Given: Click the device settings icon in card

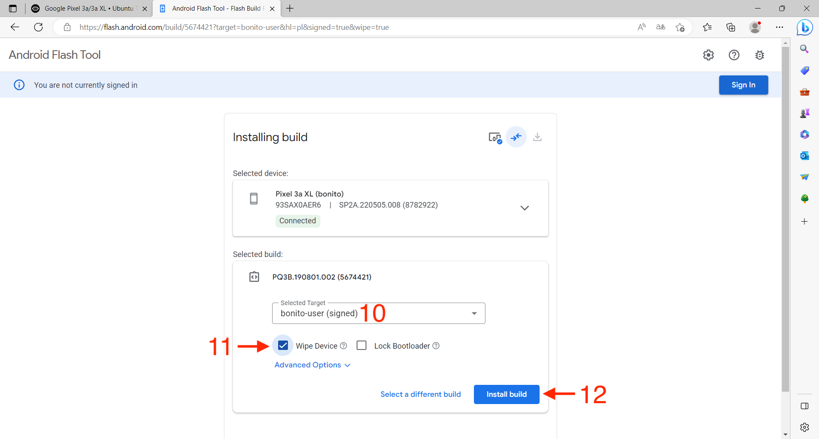Looking at the screenshot, I should [x=494, y=137].
